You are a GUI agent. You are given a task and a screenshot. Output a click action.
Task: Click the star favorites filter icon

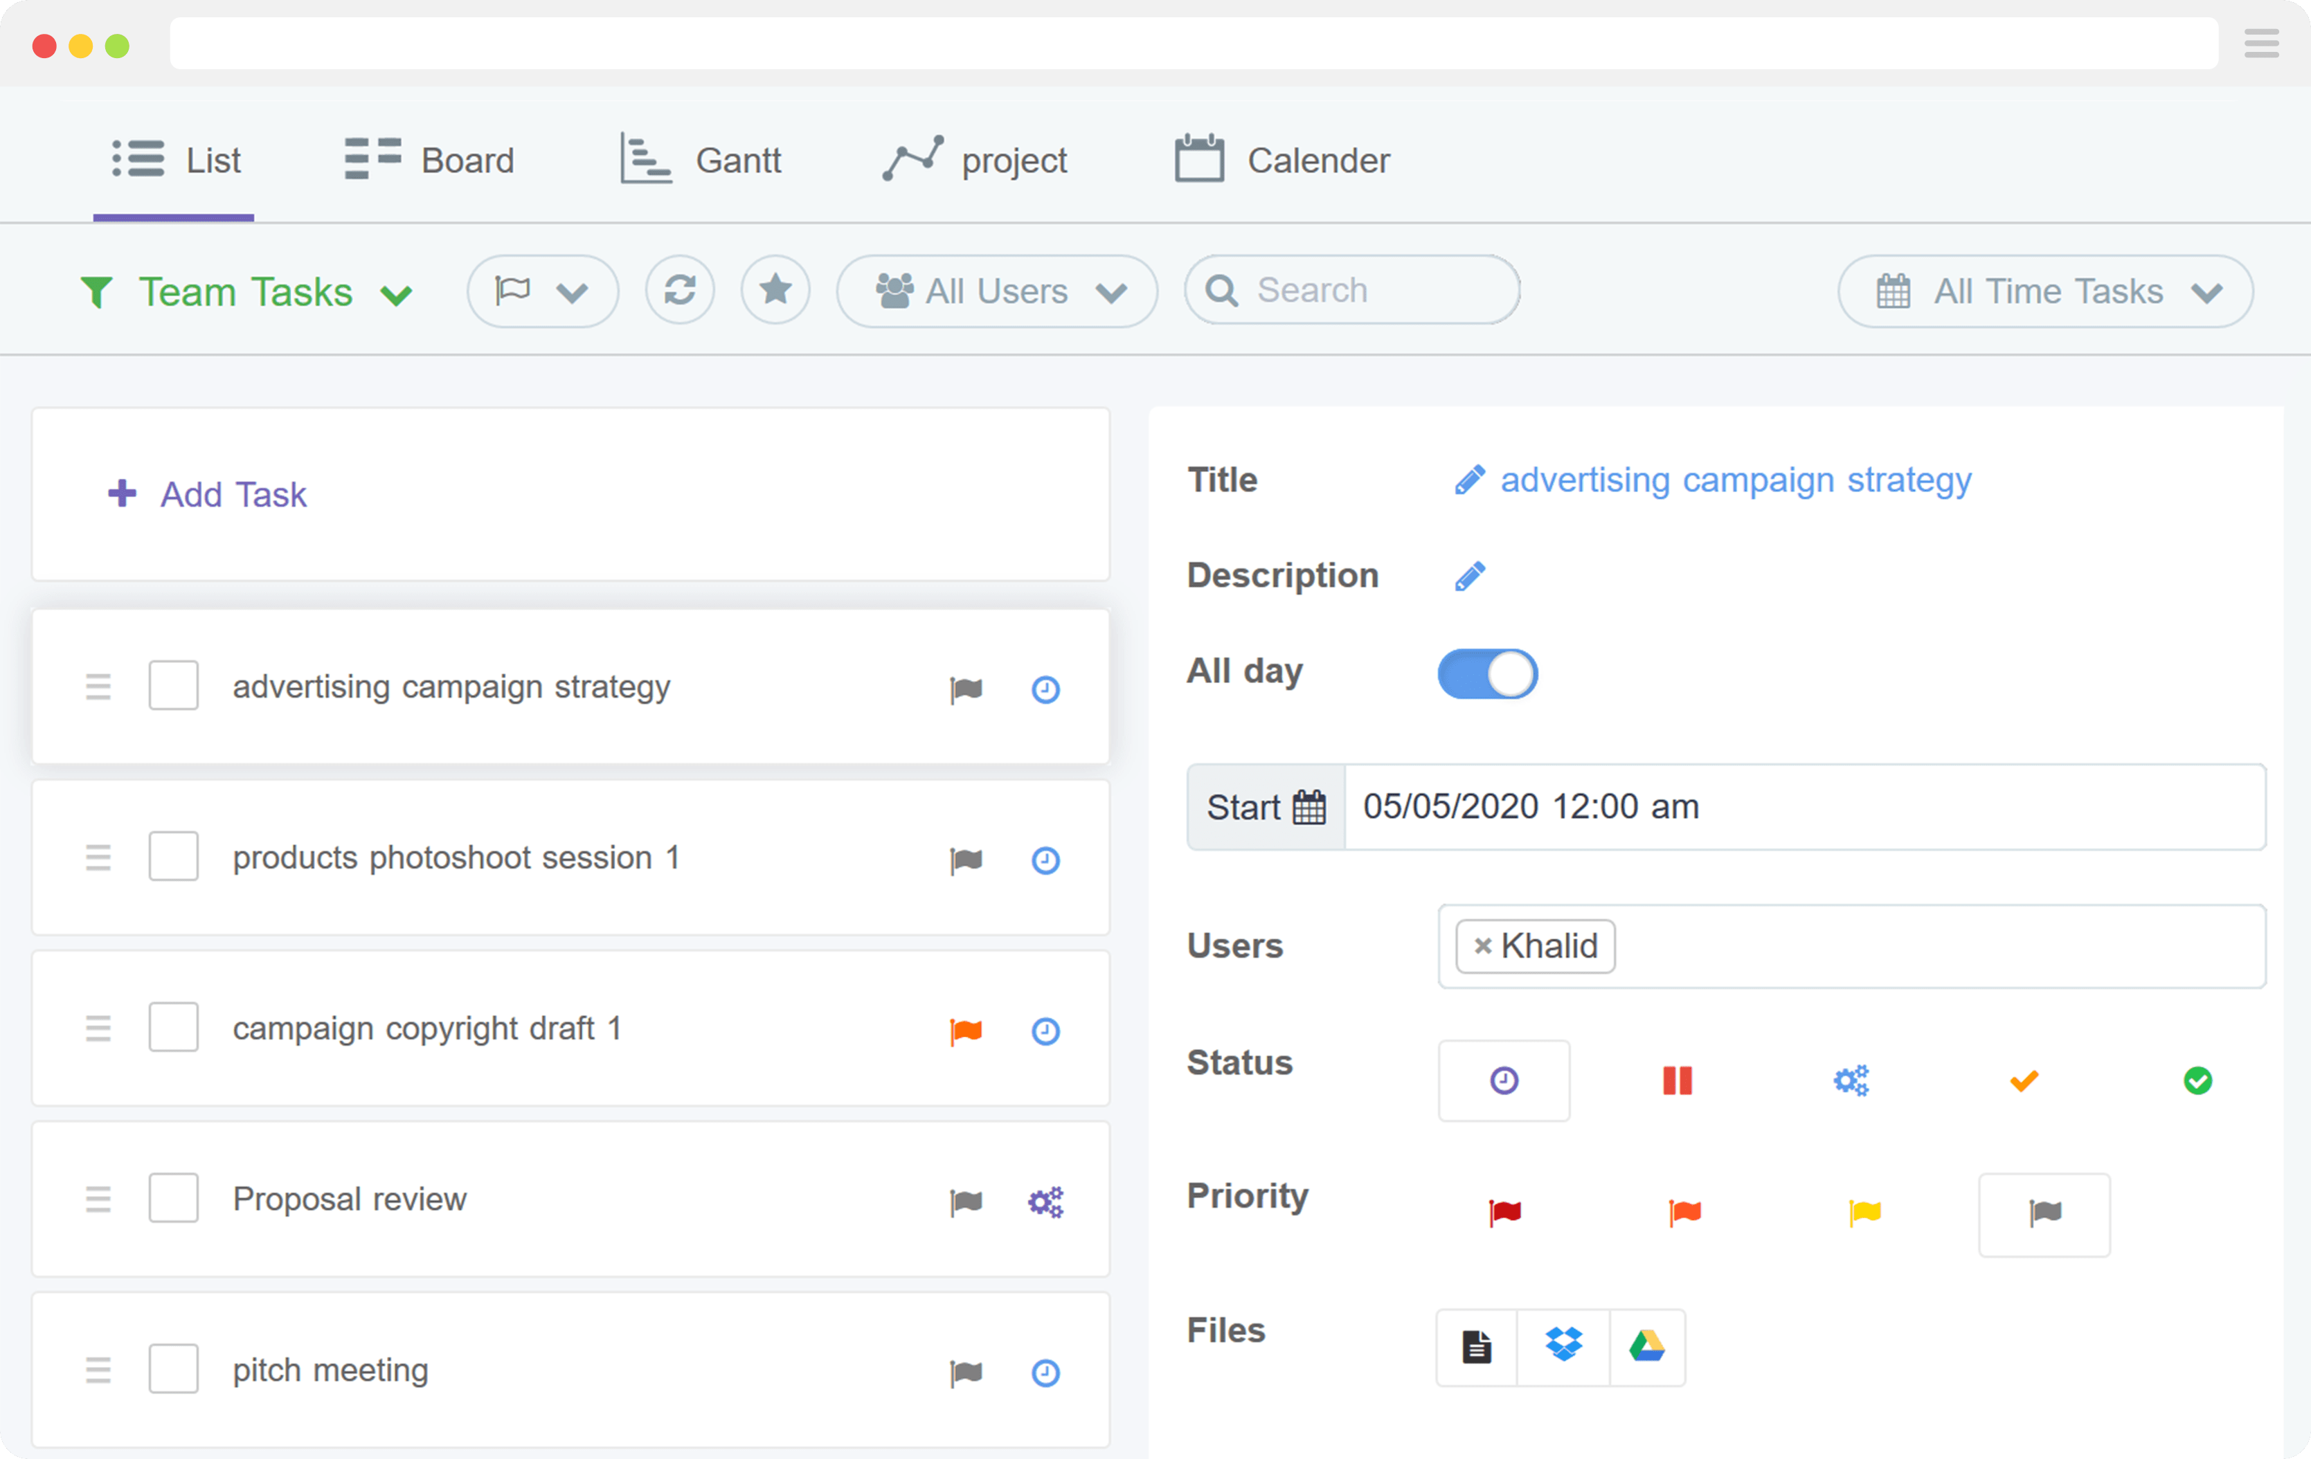pyautogui.click(x=775, y=291)
